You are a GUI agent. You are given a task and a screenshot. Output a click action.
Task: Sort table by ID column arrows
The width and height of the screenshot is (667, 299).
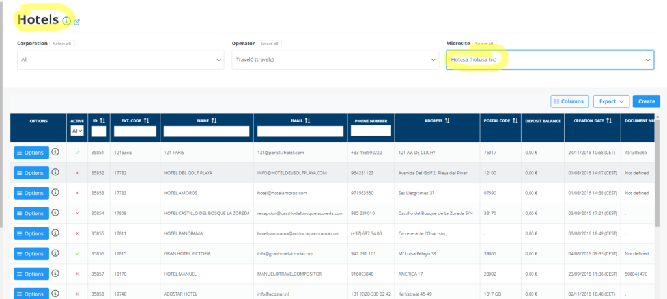pyautogui.click(x=102, y=120)
